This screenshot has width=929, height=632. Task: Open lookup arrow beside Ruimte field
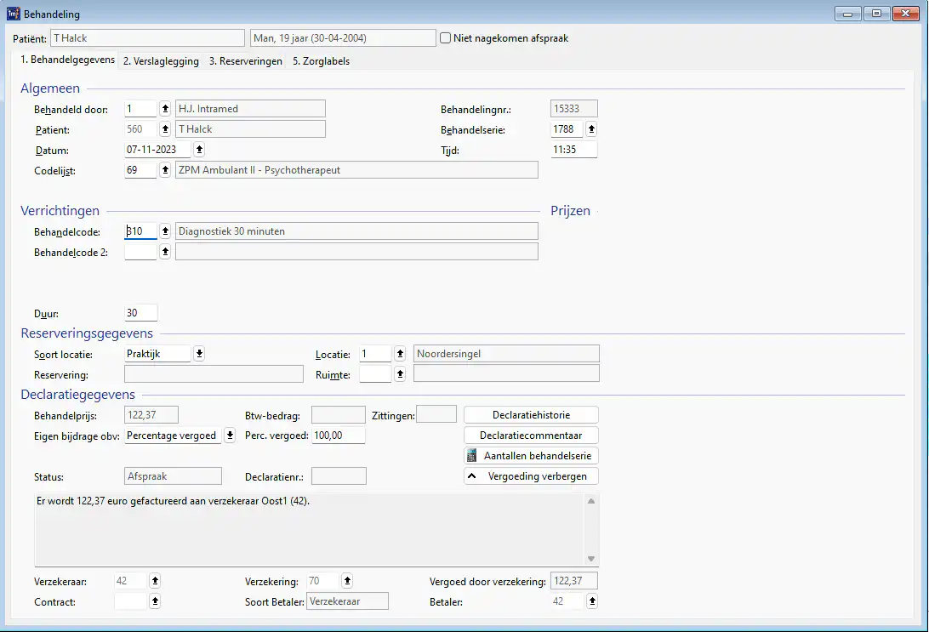400,374
